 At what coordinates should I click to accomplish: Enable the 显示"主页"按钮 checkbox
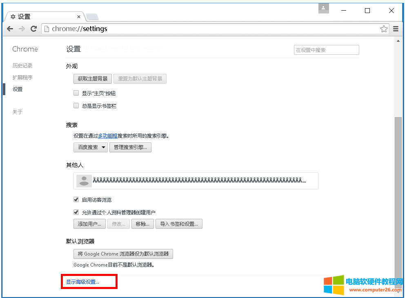pos(76,93)
